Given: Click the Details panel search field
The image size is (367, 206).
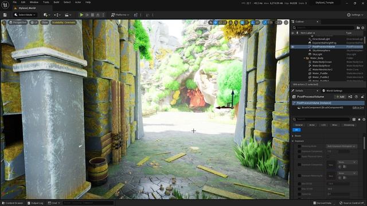Looking at the screenshot, I should pyautogui.click(x=321, y=120).
